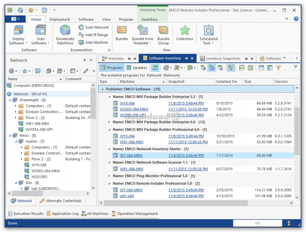
Task: Create a new Bundle Group
Action: pos(163,35)
